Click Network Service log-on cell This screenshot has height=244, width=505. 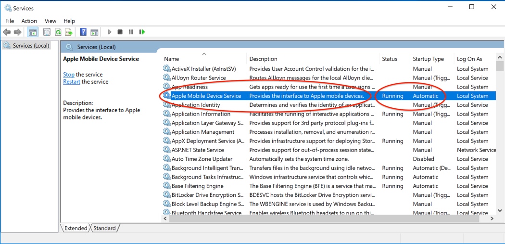[476, 150]
